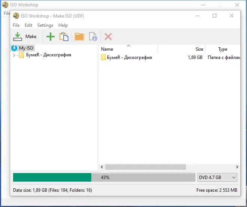The image size is (247, 207).
Task: Click the horizontal scrollbar thumb
Action: pos(146,167)
